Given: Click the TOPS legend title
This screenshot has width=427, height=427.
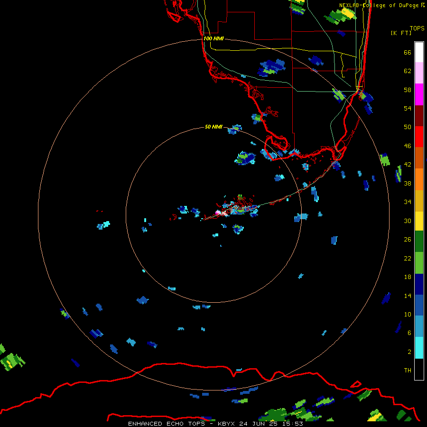Looking at the screenshot, I should pyautogui.click(x=417, y=28).
